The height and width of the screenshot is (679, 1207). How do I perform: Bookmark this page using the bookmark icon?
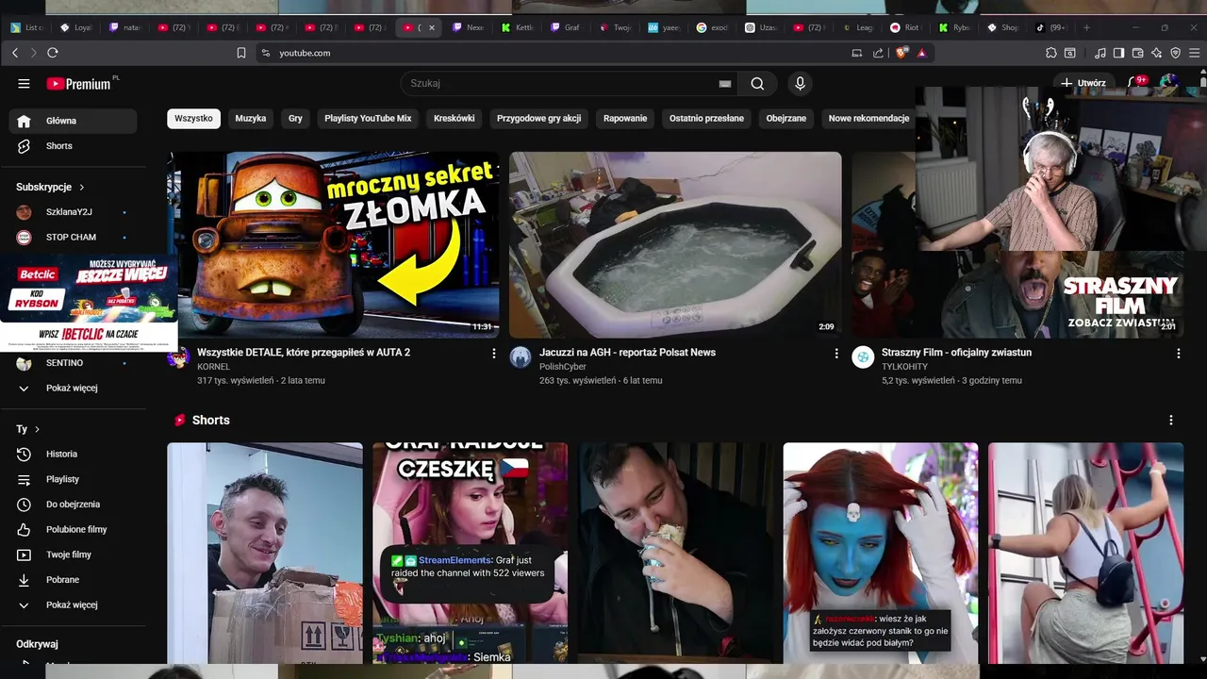(241, 53)
